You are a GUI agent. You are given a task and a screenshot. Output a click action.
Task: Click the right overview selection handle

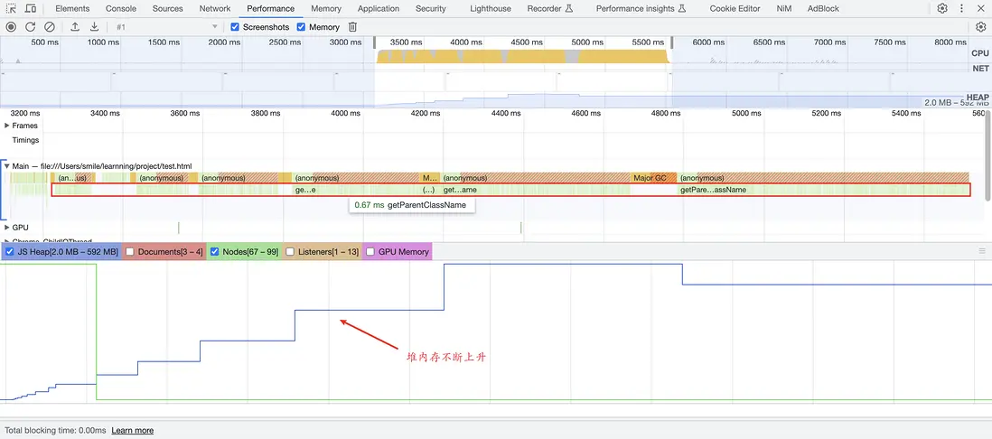point(671,42)
